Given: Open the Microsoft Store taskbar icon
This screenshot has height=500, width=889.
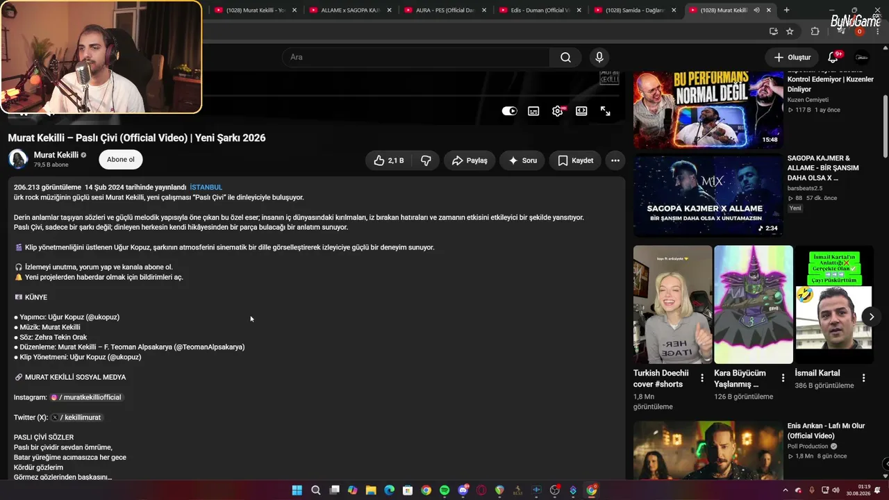Looking at the screenshot, I should point(408,490).
